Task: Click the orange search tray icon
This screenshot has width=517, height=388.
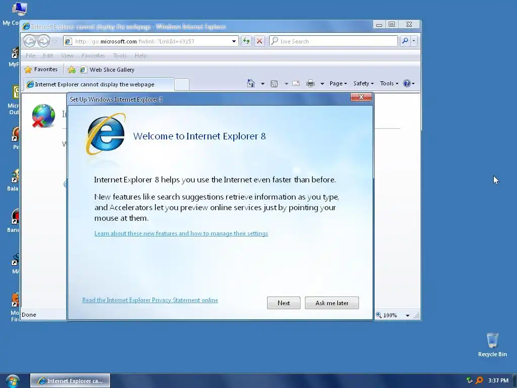Action: (479, 380)
